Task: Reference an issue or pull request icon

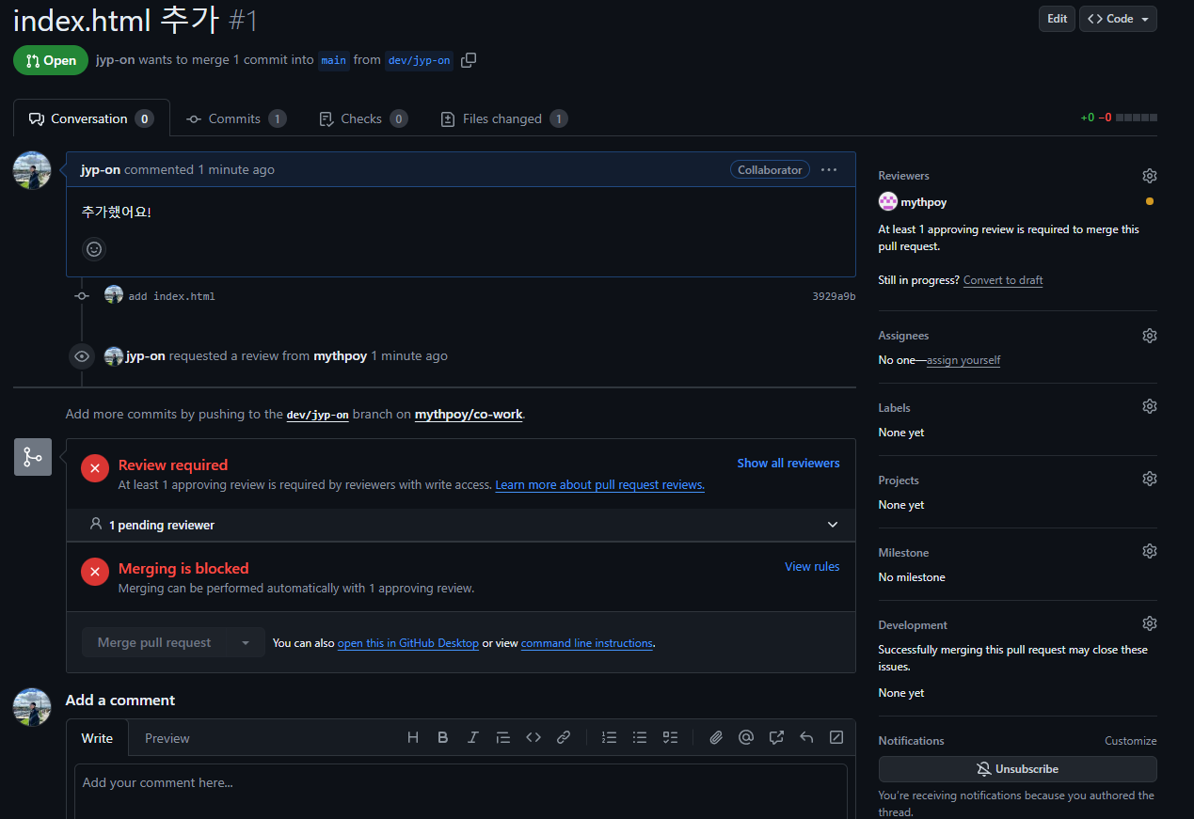Action: [x=776, y=738]
